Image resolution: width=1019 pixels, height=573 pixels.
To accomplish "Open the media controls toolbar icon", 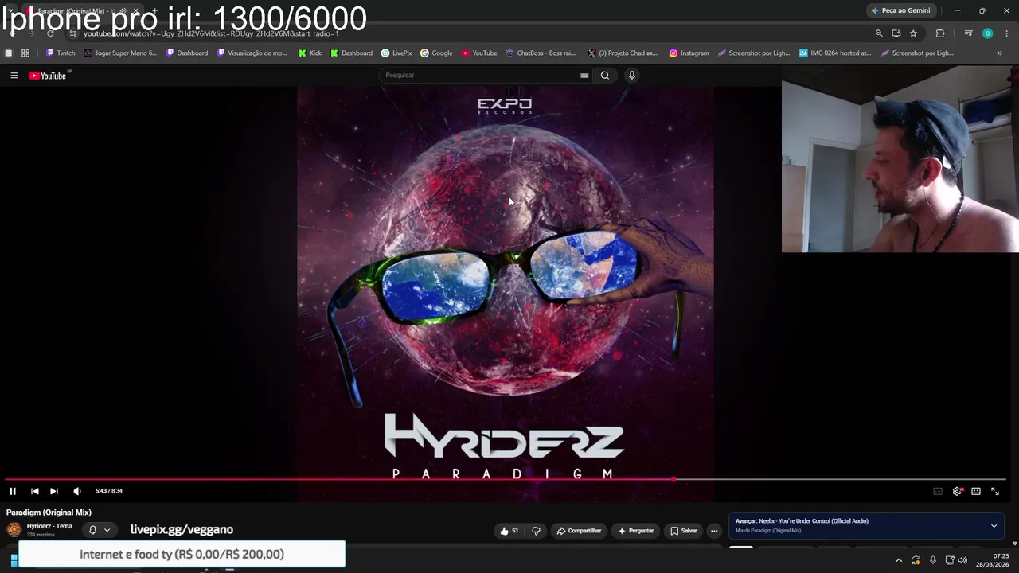I will click(968, 33).
